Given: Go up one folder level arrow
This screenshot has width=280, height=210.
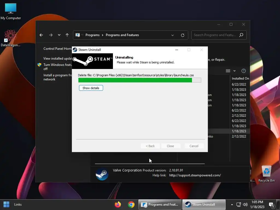Looking at the screenshot, I should click(x=67, y=35).
